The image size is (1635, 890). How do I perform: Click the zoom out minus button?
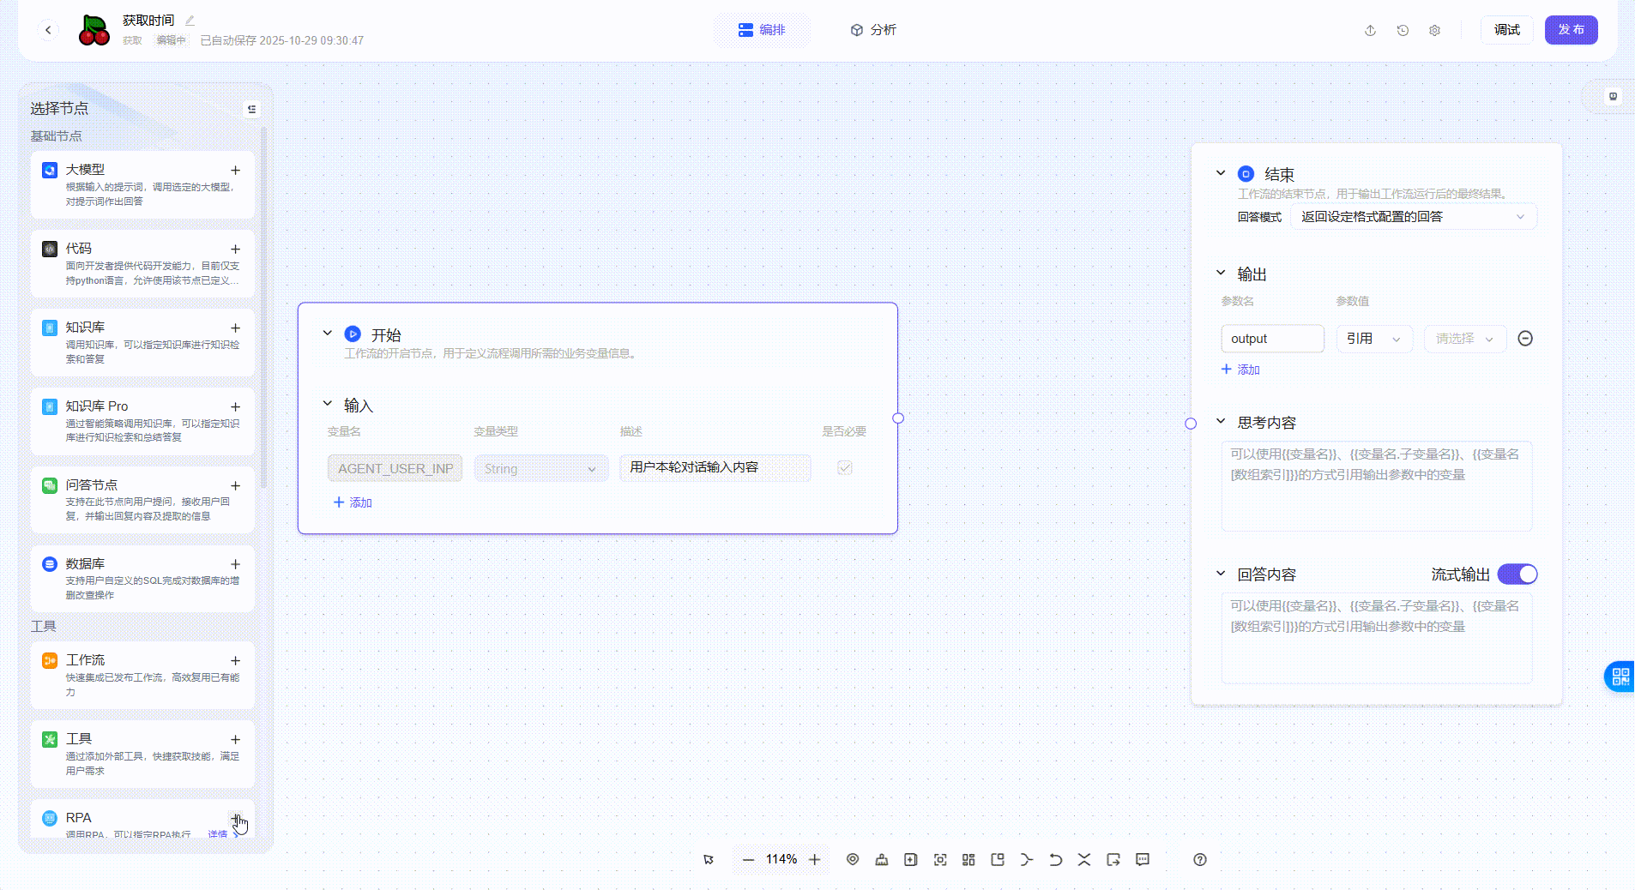point(748,859)
